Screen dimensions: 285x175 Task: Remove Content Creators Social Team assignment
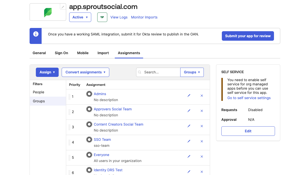point(202,126)
